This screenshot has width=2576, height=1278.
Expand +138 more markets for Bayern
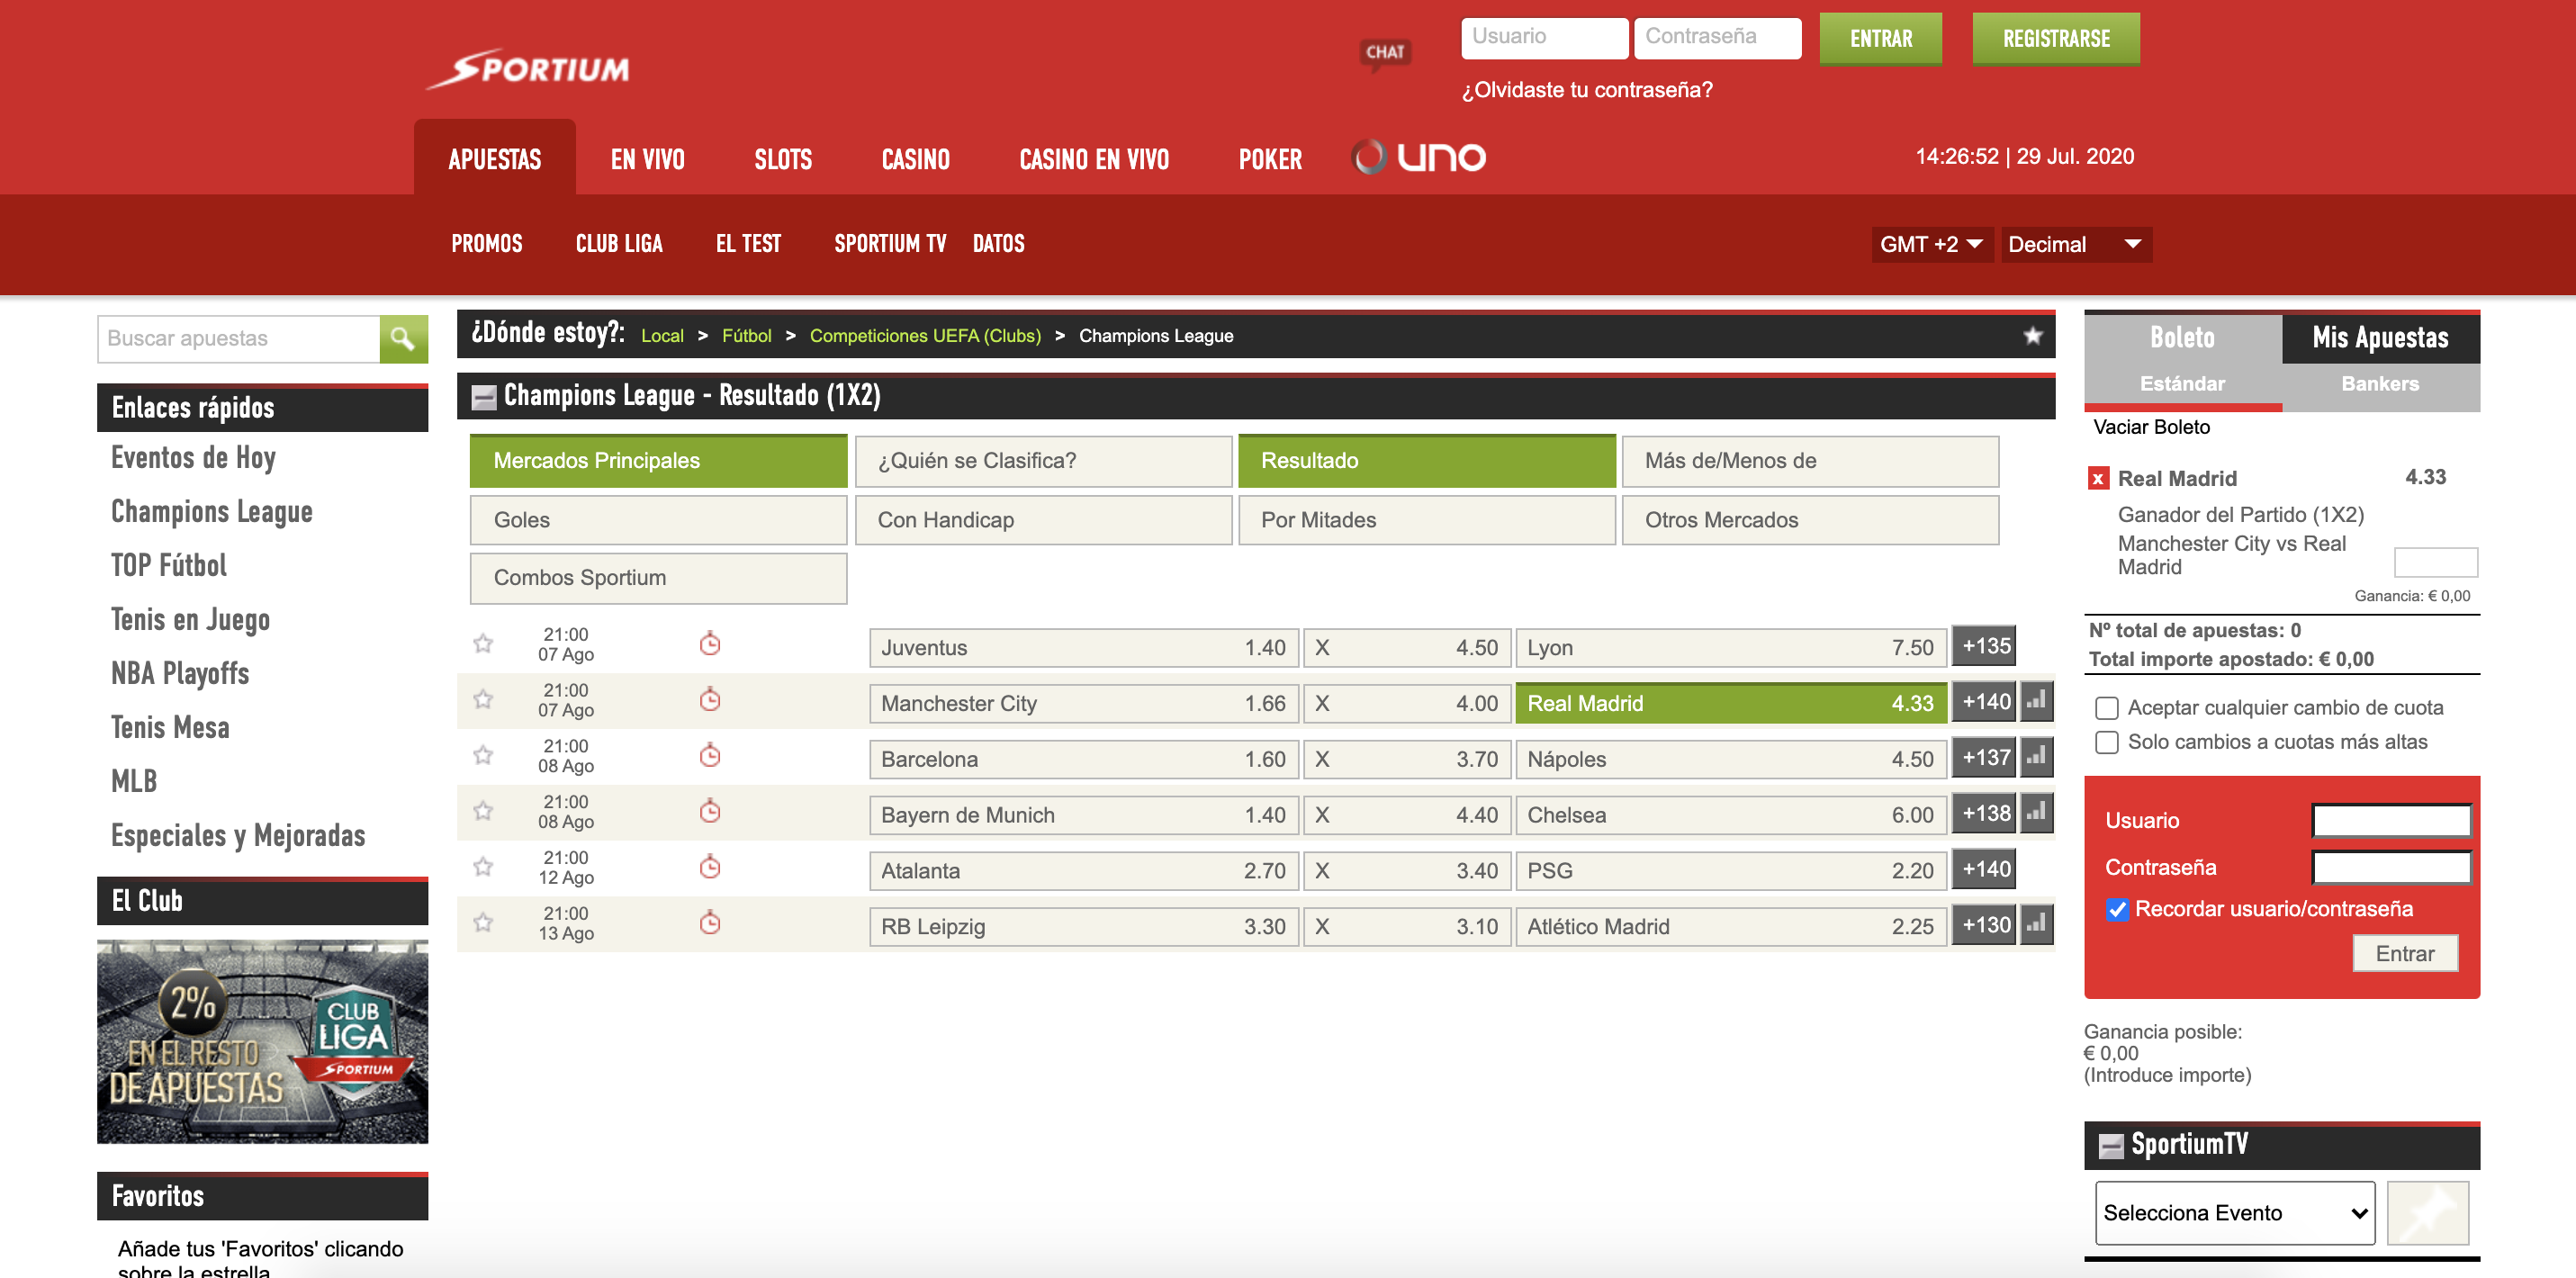pyautogui.click(x=1983, y=814)
